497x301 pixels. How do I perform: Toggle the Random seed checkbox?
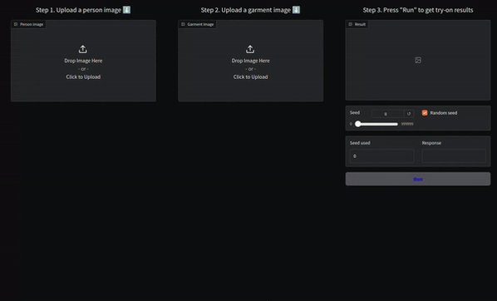tap(425, 113)
